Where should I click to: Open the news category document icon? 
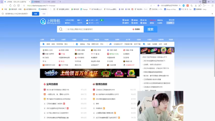coord(44,44)
